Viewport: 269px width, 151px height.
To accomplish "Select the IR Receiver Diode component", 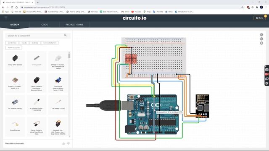I will click(37, 104).
